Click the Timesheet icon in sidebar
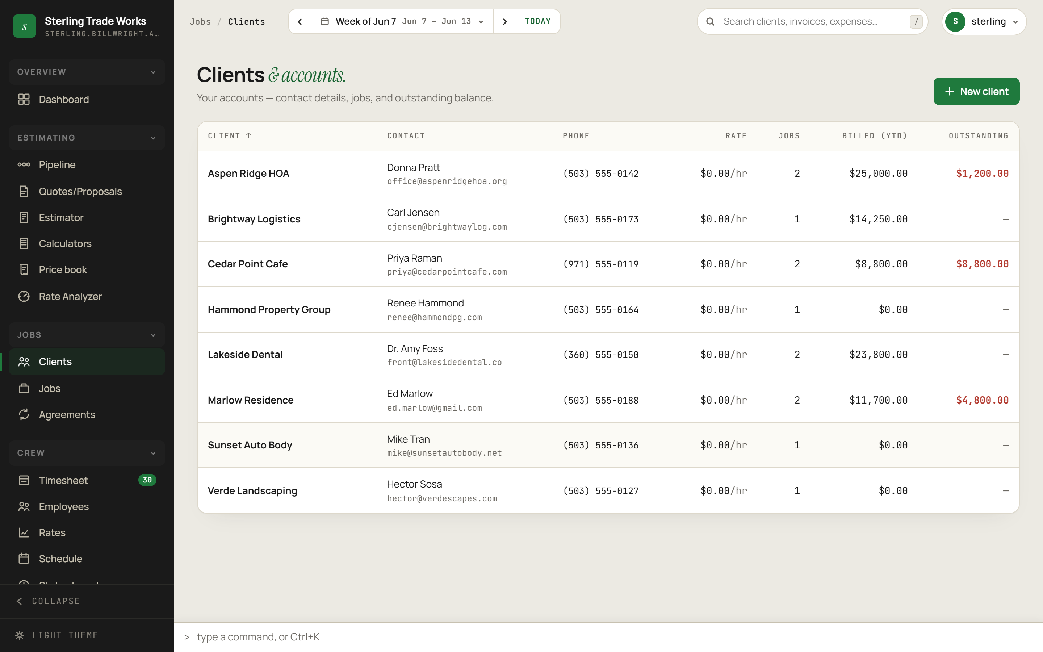 [x=24, y=480]
